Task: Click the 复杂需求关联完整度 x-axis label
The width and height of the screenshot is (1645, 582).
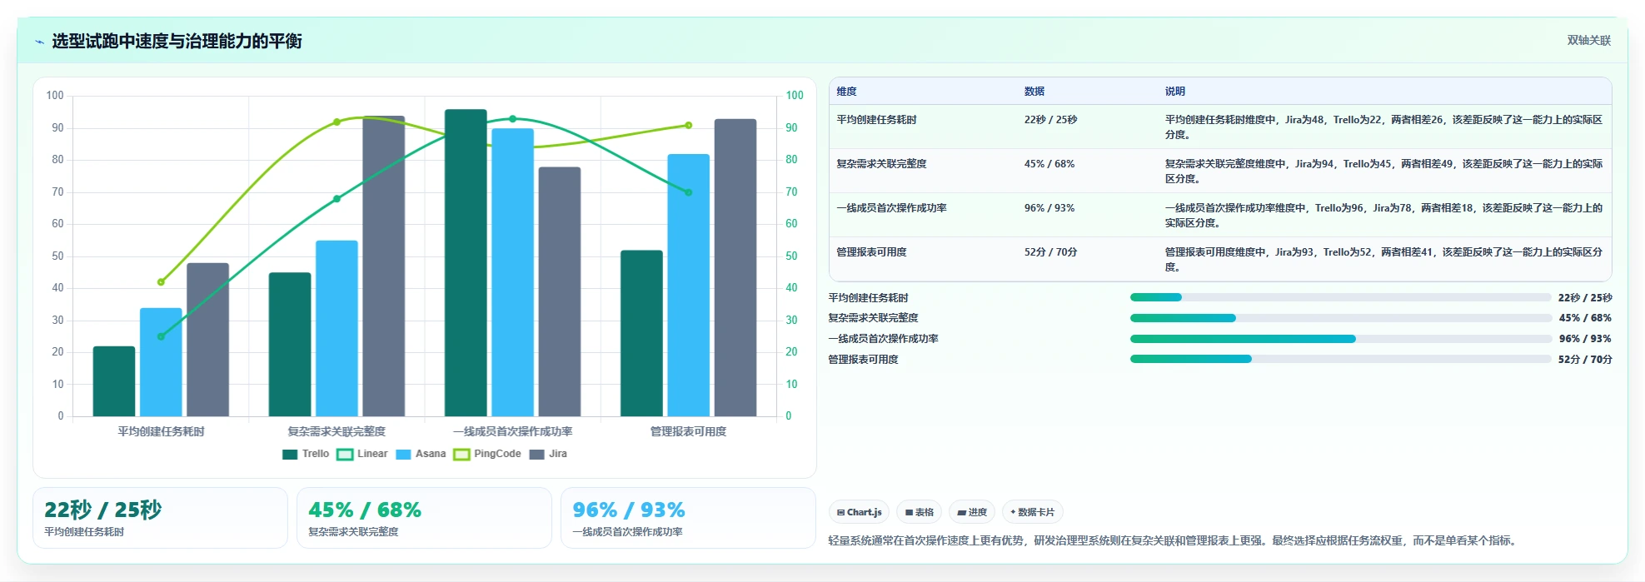Action: (336, 431)
